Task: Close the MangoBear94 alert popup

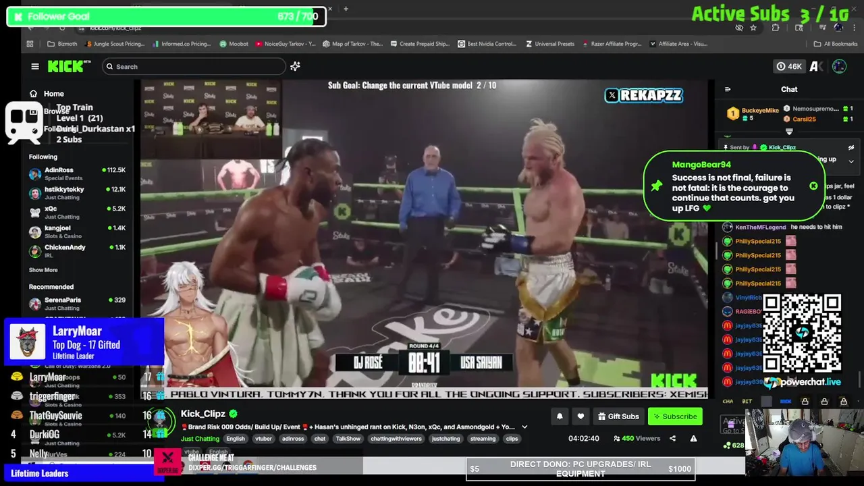Action: (813, 186)
